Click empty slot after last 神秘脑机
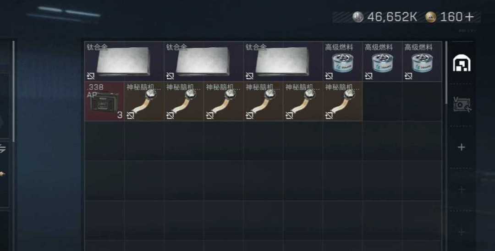Image resolution: width=495 pixels, height=251 pixels. click(382, 101)
